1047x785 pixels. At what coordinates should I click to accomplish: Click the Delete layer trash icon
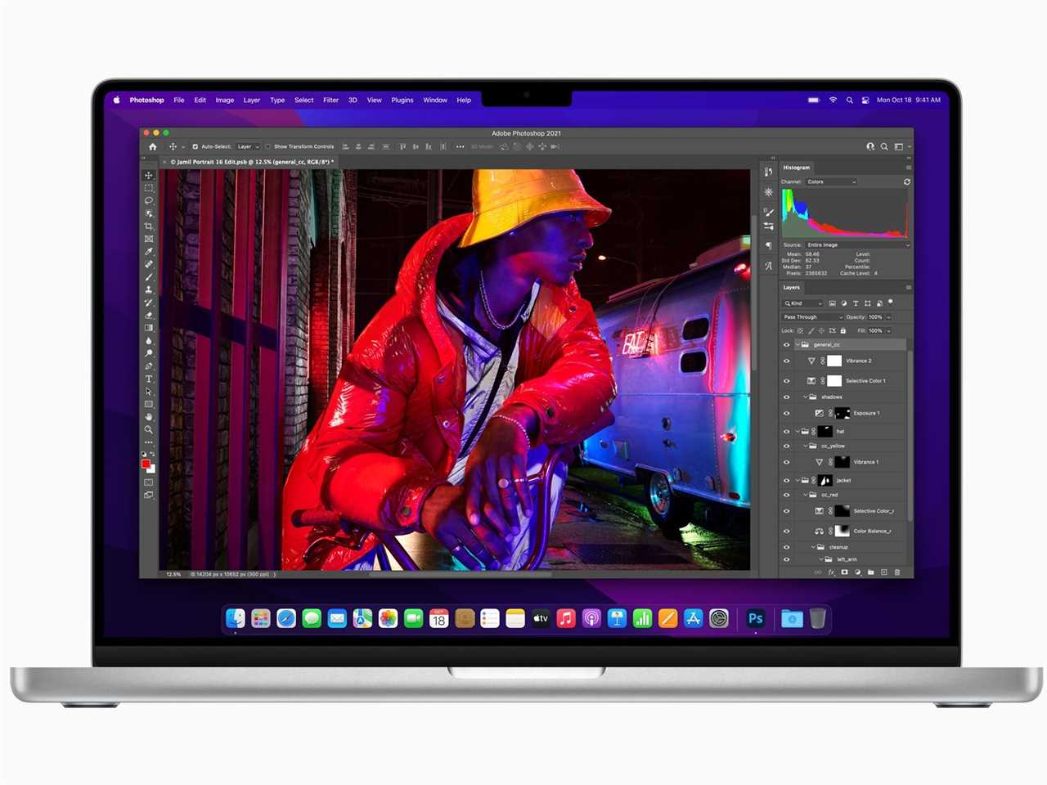(x=896, y=572)
